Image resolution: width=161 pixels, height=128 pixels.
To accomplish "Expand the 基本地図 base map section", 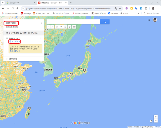I will pos(7,59).
